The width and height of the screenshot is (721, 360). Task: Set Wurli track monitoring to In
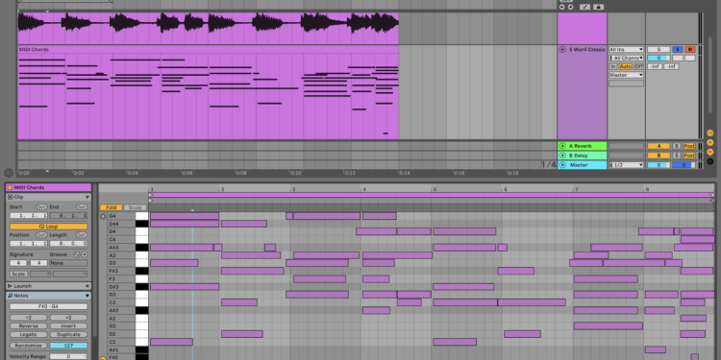pyautogui.click(x=613, y=66)
